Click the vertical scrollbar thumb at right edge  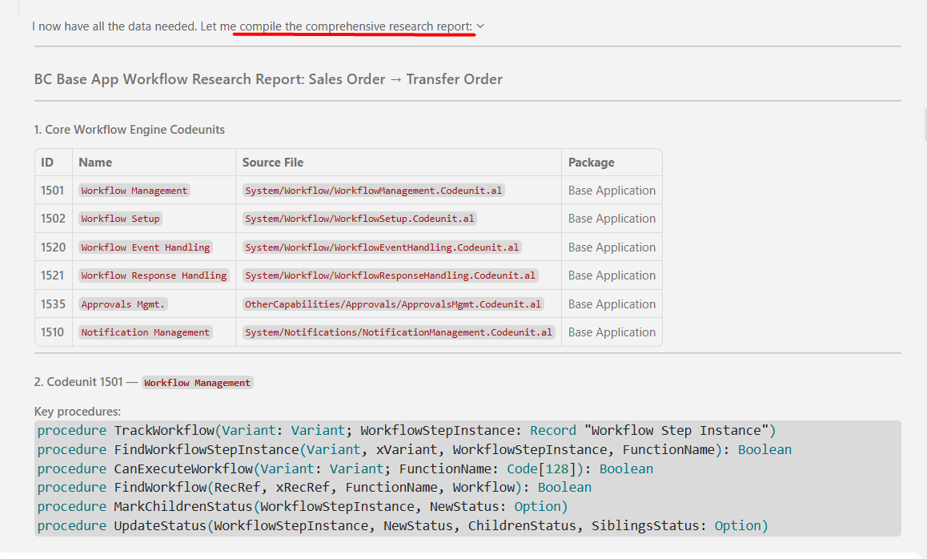pos(925,125)
